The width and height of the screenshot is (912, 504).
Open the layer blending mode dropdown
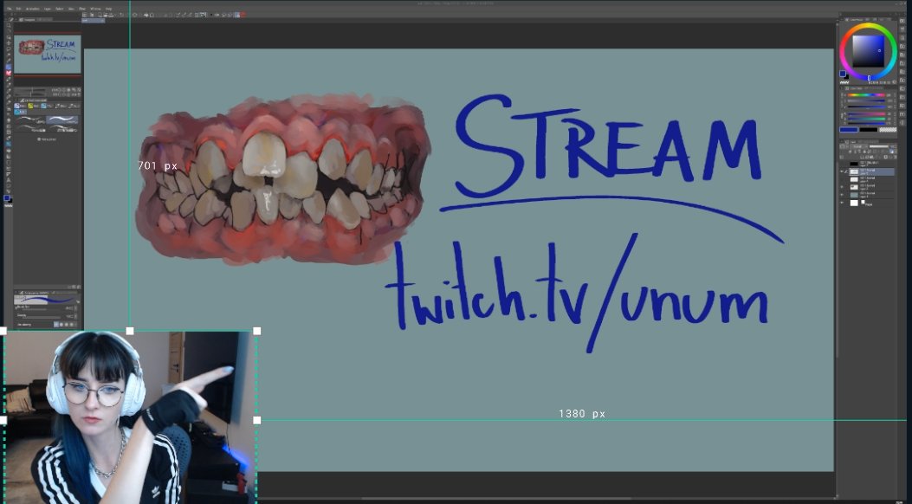click(x=858, y=146)
